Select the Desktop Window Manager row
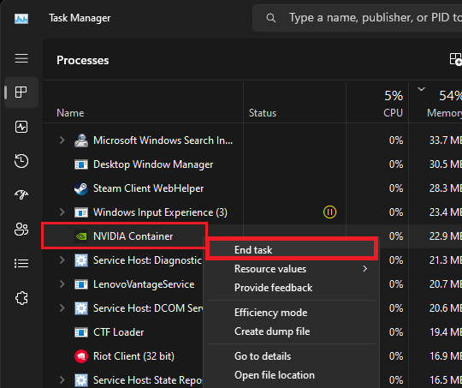This screenshot has height=388, width=462. (x=252, y=164)
